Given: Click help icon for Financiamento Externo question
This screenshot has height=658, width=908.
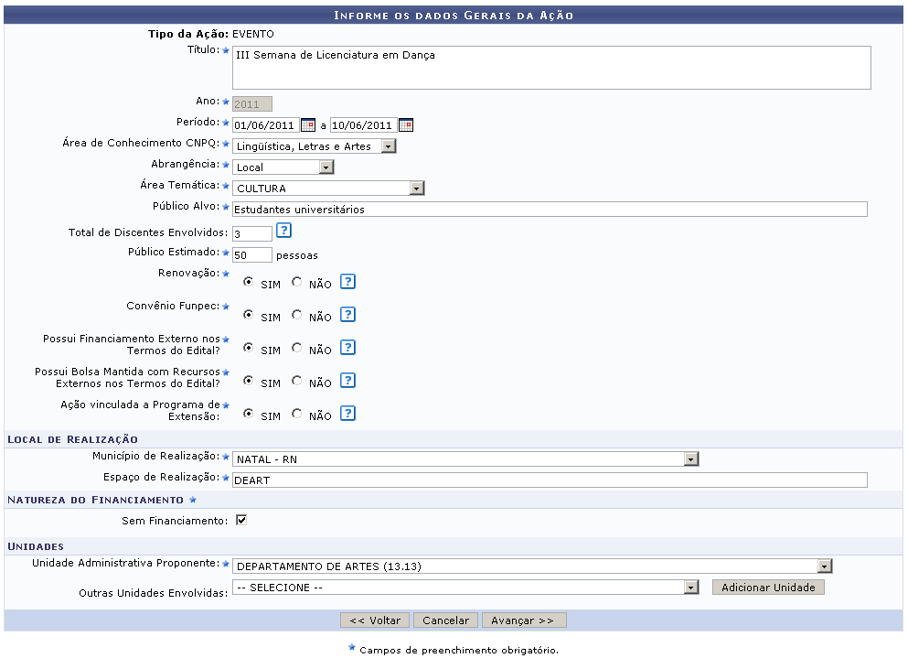Looking at the screenshot, I should [347, 348].
